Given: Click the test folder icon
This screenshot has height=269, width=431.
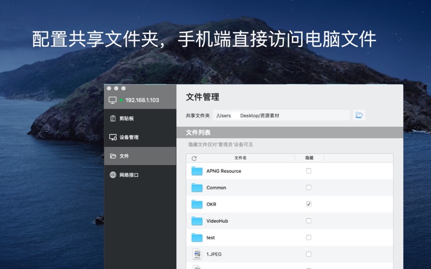Looking at the screenshot, I should point(197,237).
